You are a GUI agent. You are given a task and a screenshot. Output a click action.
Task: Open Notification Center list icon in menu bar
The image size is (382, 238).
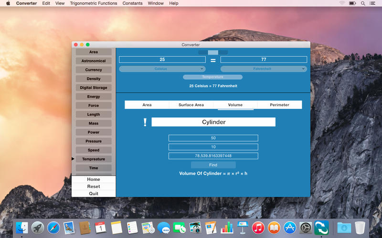372,3
